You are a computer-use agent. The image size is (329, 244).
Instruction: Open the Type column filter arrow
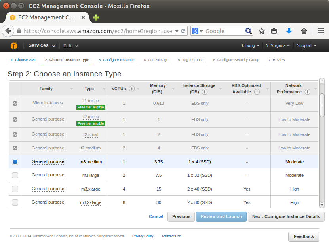(104, 89)
